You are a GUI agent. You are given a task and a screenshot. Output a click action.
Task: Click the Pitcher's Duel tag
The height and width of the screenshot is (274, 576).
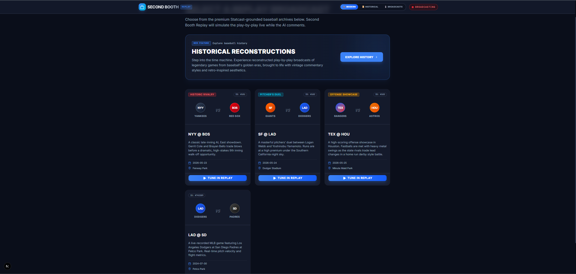(271, 94)
